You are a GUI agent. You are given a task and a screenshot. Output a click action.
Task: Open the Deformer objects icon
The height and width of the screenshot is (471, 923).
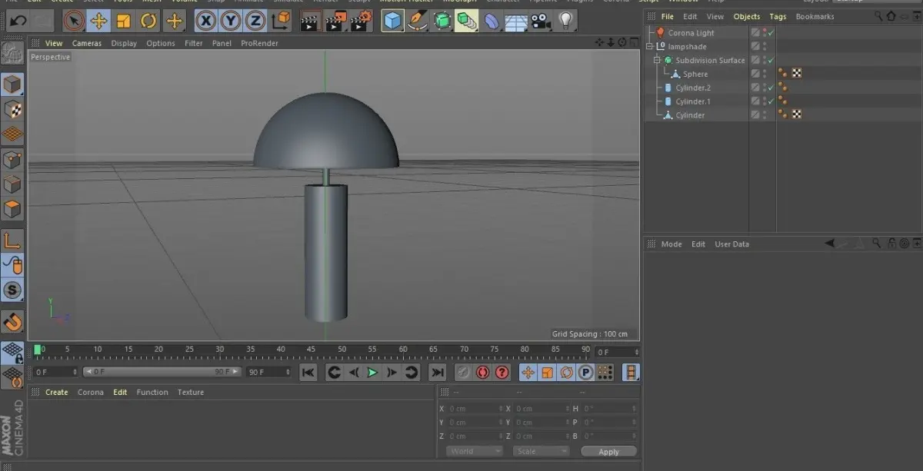(491, 21)
